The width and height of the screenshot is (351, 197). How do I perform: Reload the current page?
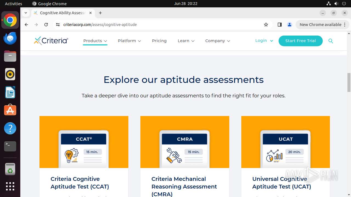[x=46, y=25]
